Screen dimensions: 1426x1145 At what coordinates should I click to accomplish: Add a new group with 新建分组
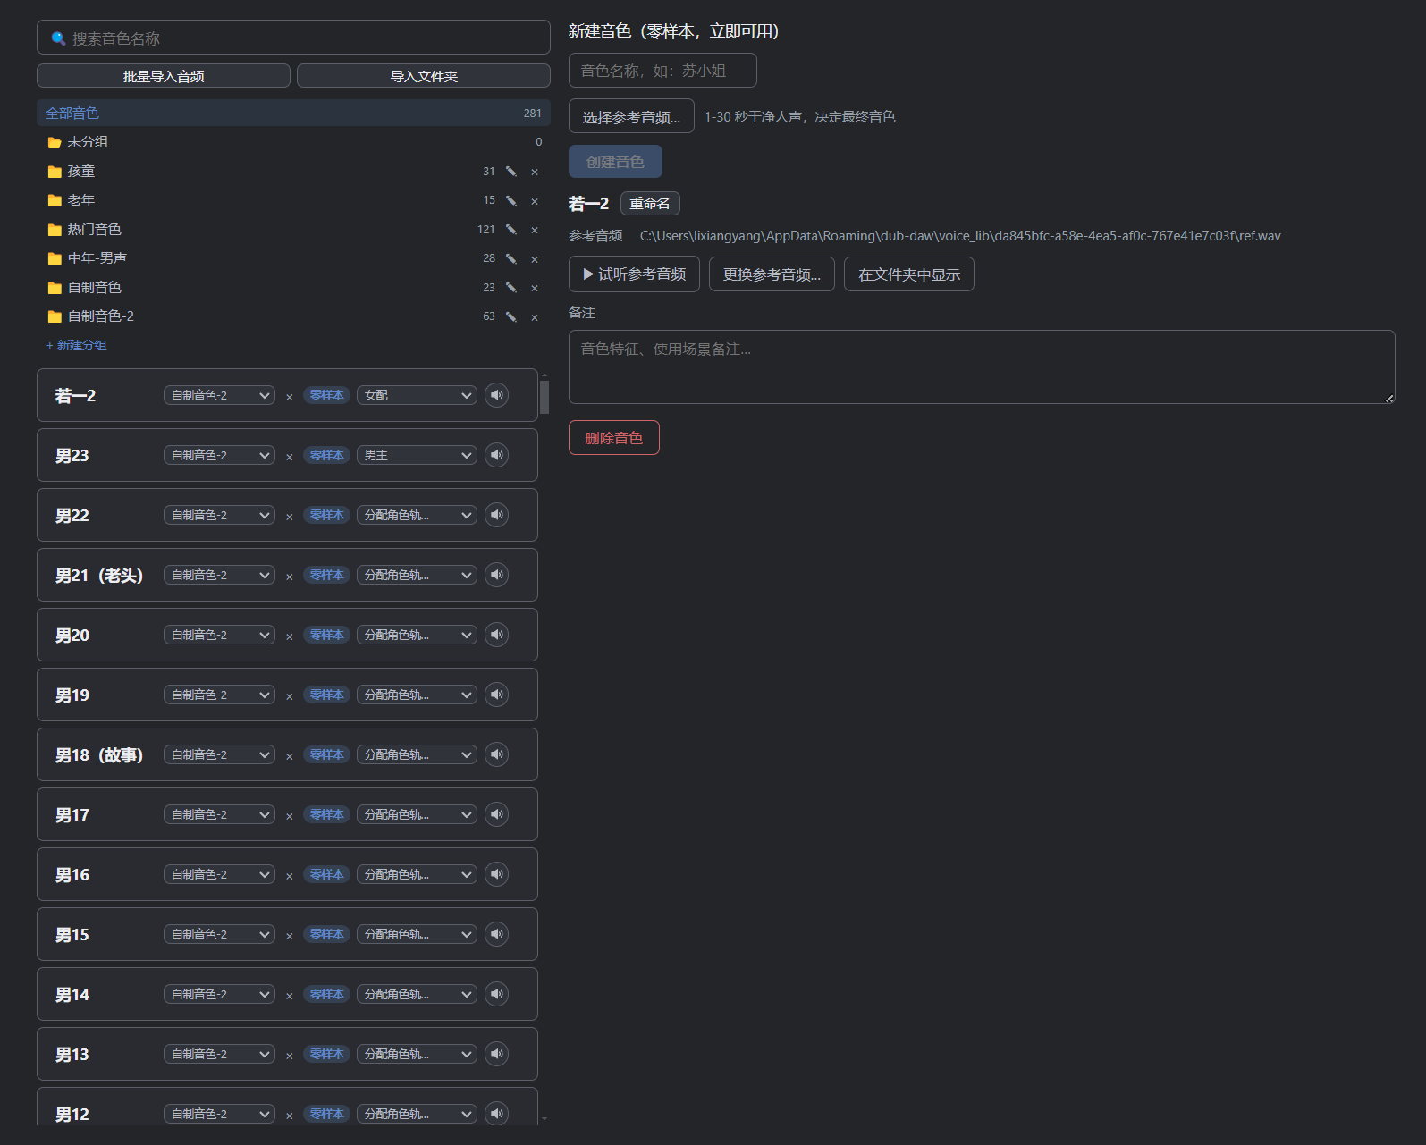(x=77, y=345)
